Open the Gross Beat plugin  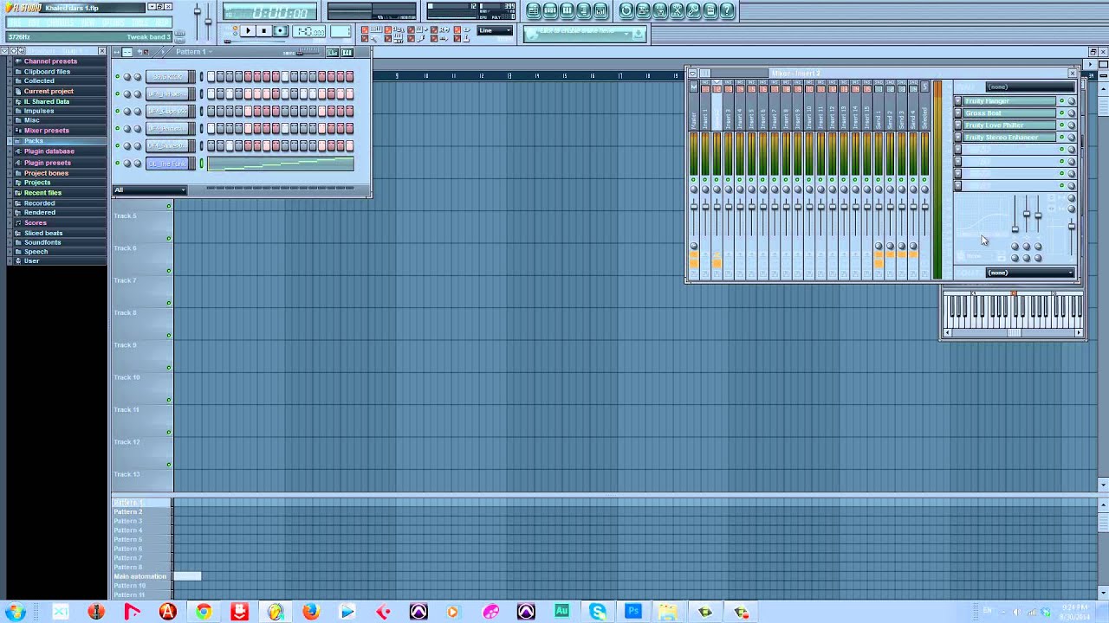(1009, 113)
